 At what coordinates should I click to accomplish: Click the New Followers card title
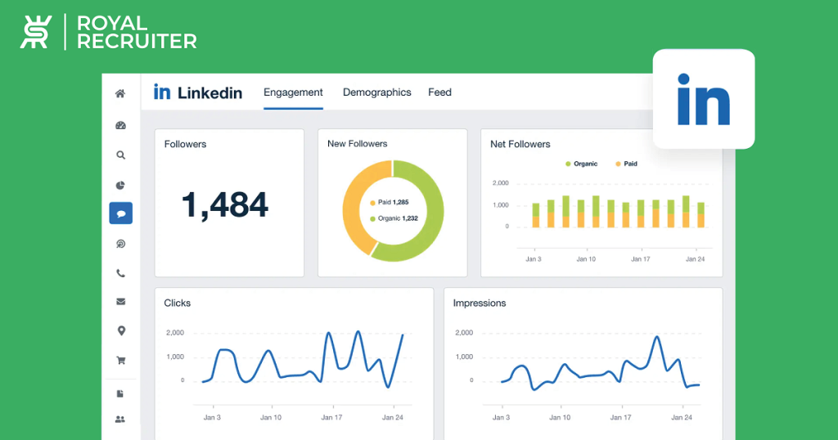357,144
